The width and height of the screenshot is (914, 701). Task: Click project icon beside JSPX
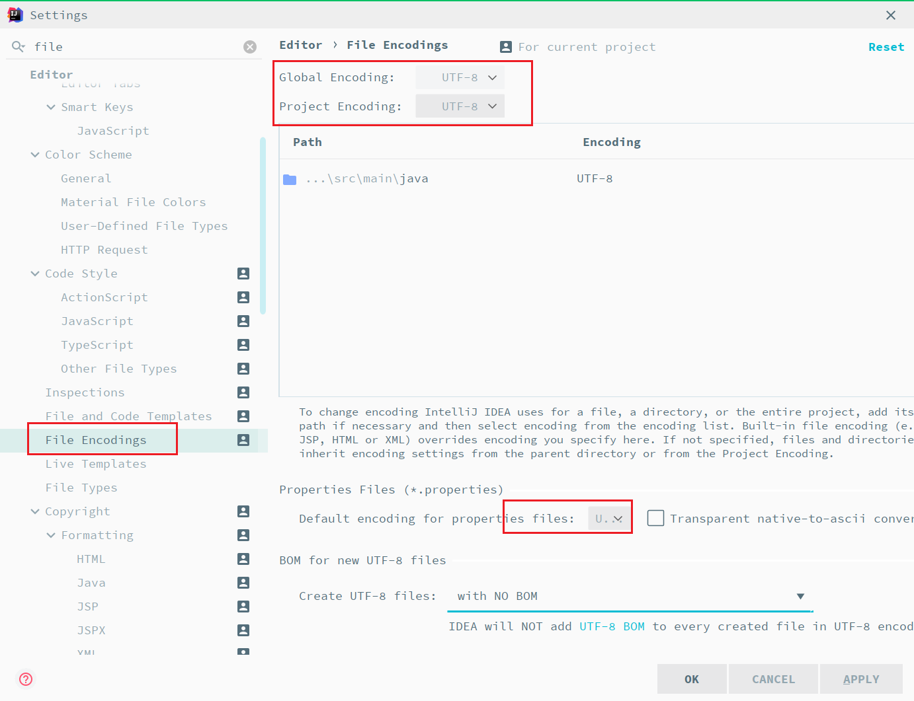click(x=243, y=630)
